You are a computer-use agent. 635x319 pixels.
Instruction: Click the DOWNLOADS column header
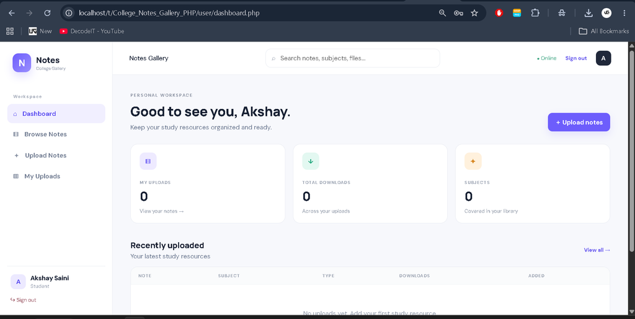click(414, 276)
